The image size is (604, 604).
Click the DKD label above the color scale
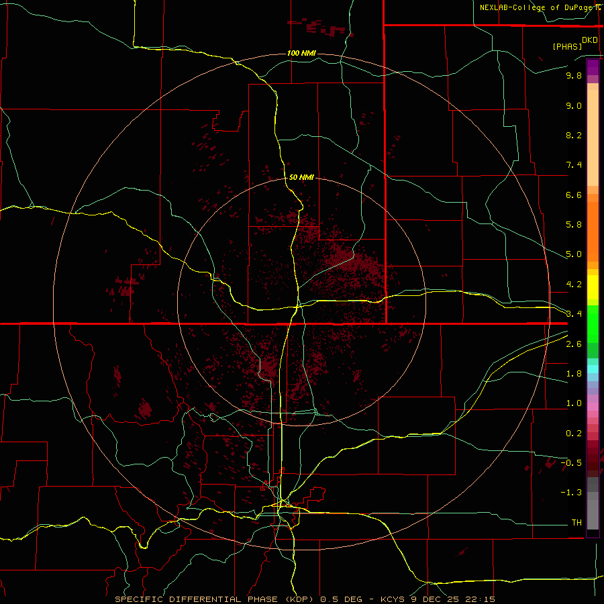click(x=590, y=40)
